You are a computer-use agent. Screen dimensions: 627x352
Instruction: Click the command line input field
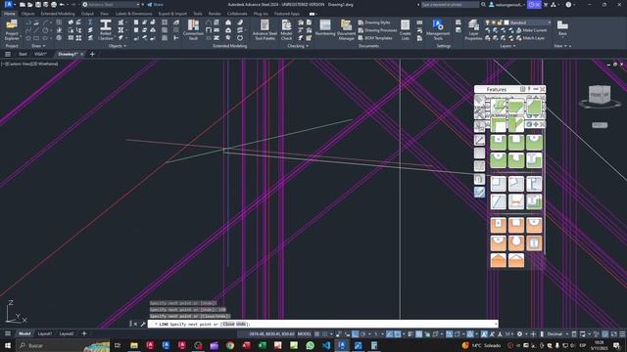pos(322,324)
